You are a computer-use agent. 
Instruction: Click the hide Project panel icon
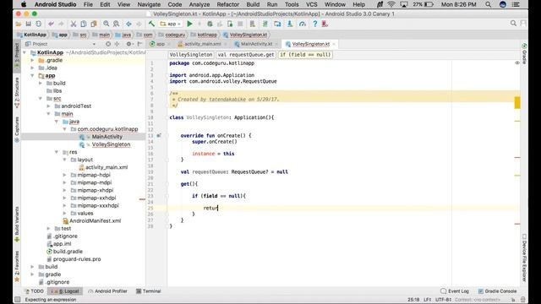tap(139, 44)
